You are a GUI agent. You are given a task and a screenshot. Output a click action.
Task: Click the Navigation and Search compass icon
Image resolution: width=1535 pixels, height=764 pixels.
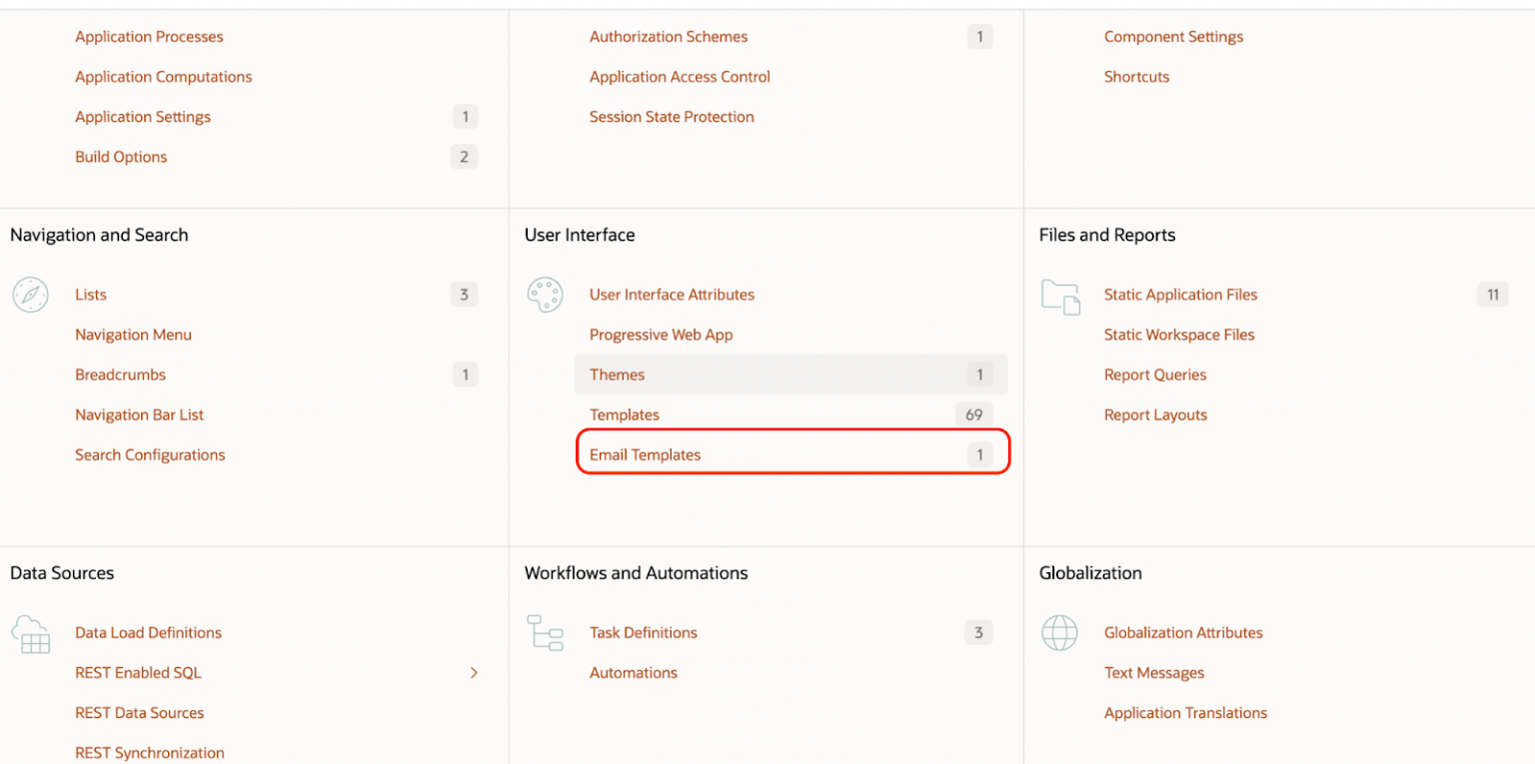click(x=30, y=294)
